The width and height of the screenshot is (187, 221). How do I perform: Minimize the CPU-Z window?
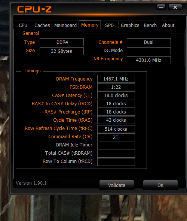[161, 7]
